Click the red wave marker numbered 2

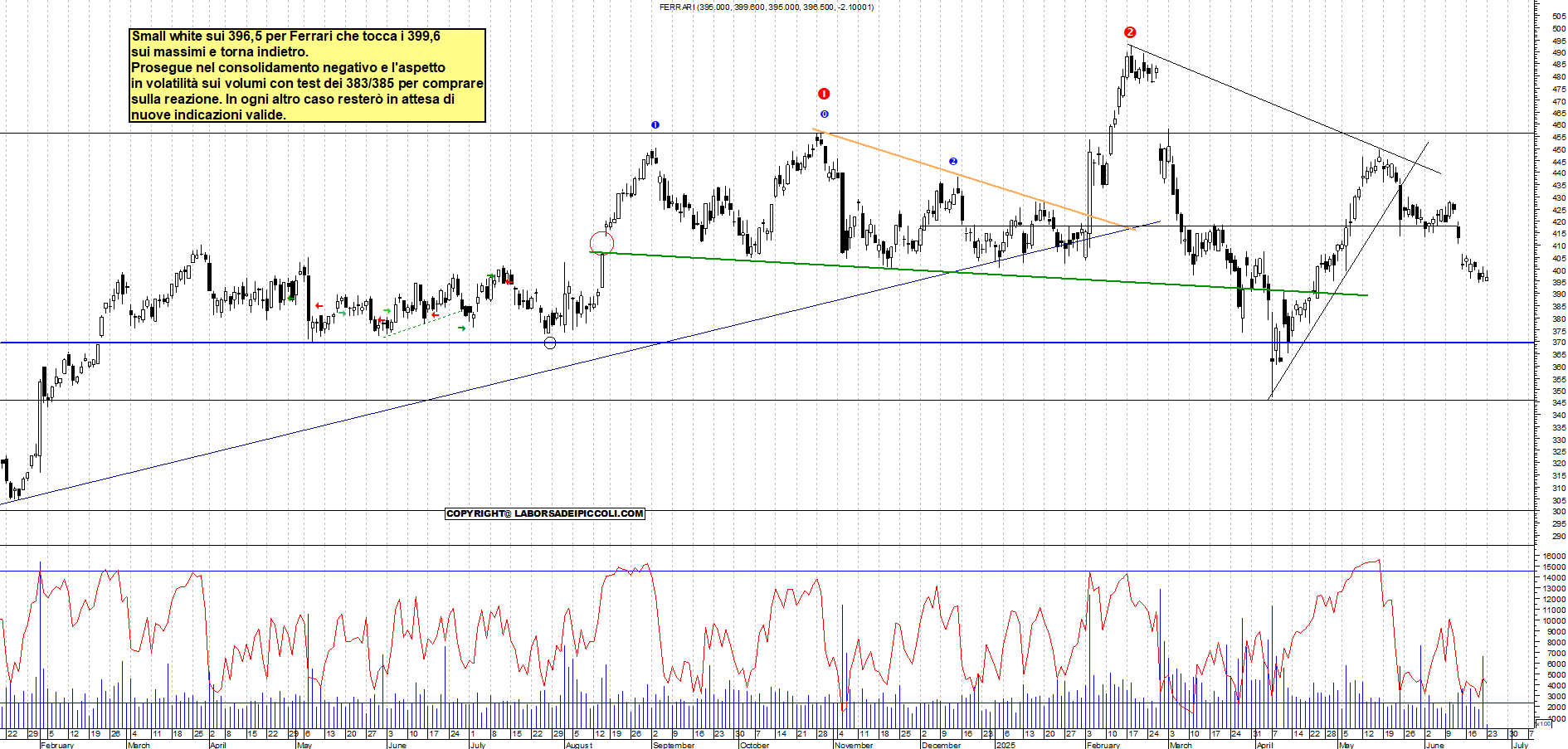point(1130,32)
